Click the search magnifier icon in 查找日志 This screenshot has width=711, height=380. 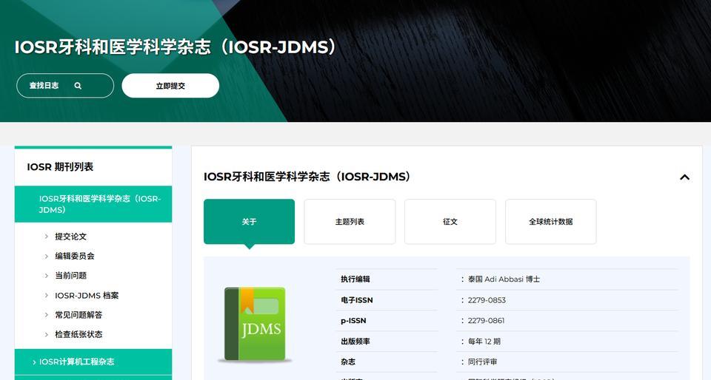pos(78,86)
